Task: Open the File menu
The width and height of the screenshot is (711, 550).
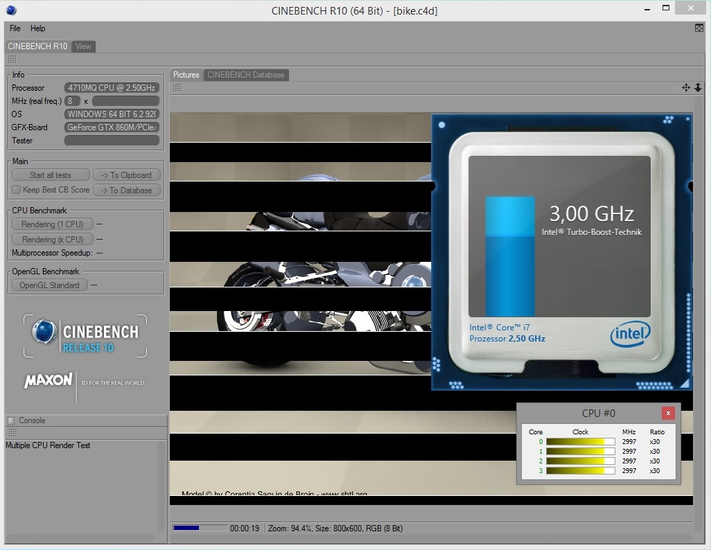Action: pyautogui.click(x=15, y=28)
